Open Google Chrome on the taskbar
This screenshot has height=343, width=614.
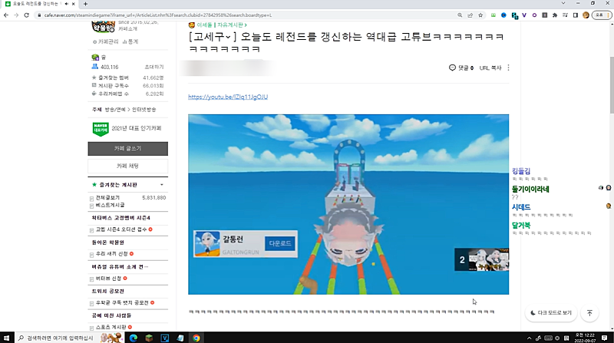point(196,338)
